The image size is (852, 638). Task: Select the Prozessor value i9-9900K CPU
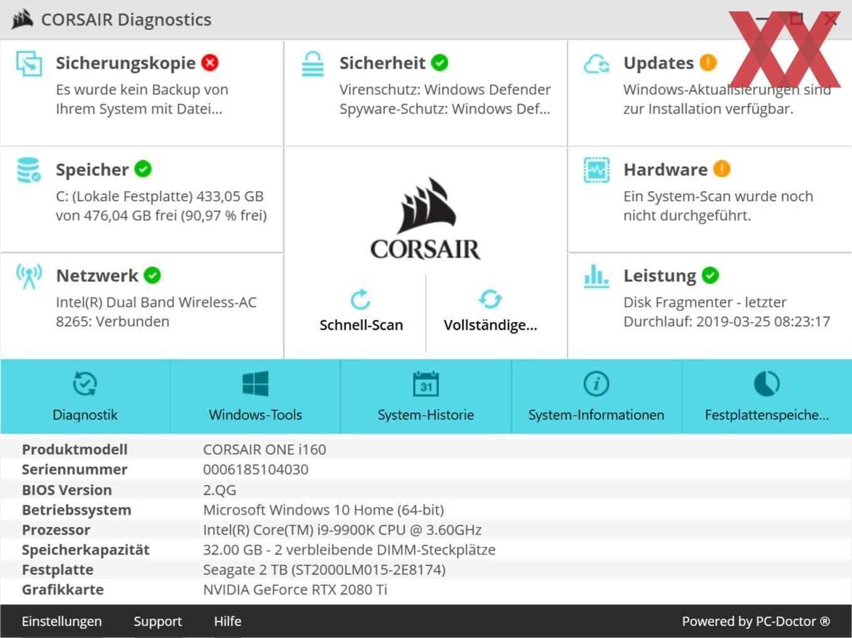click(342, 530)
